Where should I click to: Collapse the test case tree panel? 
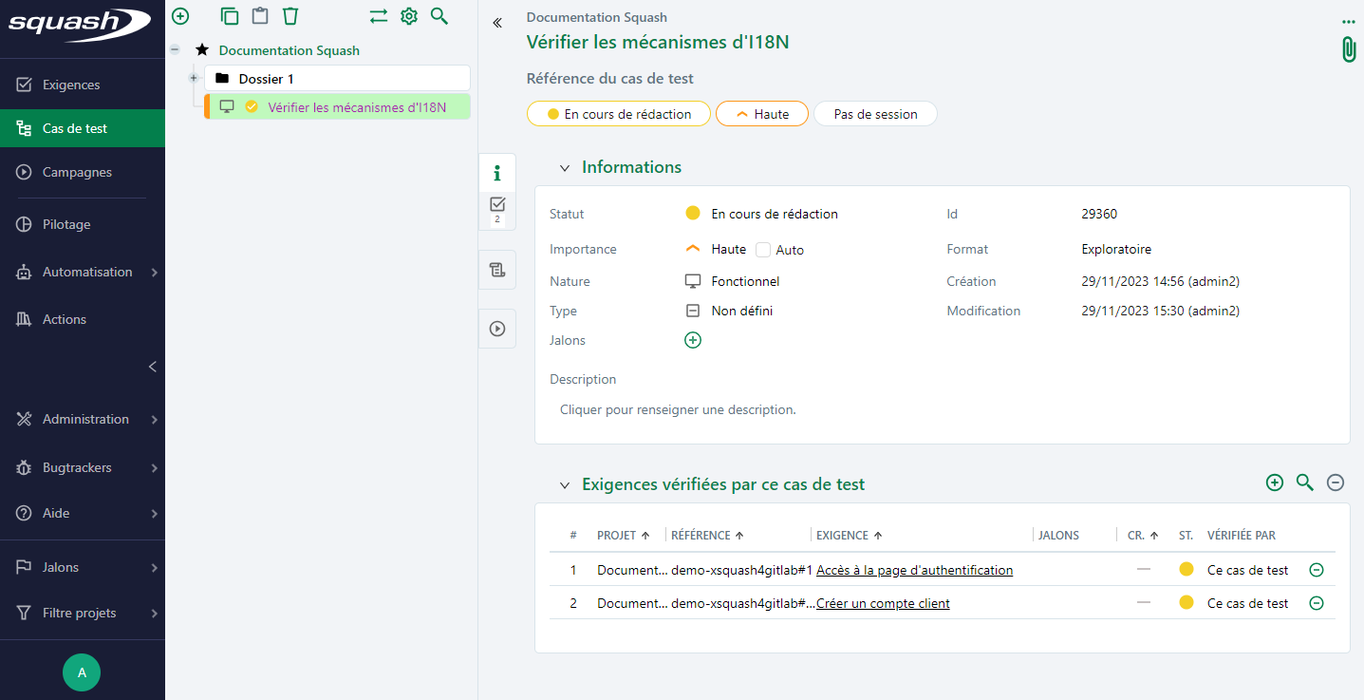(x=497, y=23)
